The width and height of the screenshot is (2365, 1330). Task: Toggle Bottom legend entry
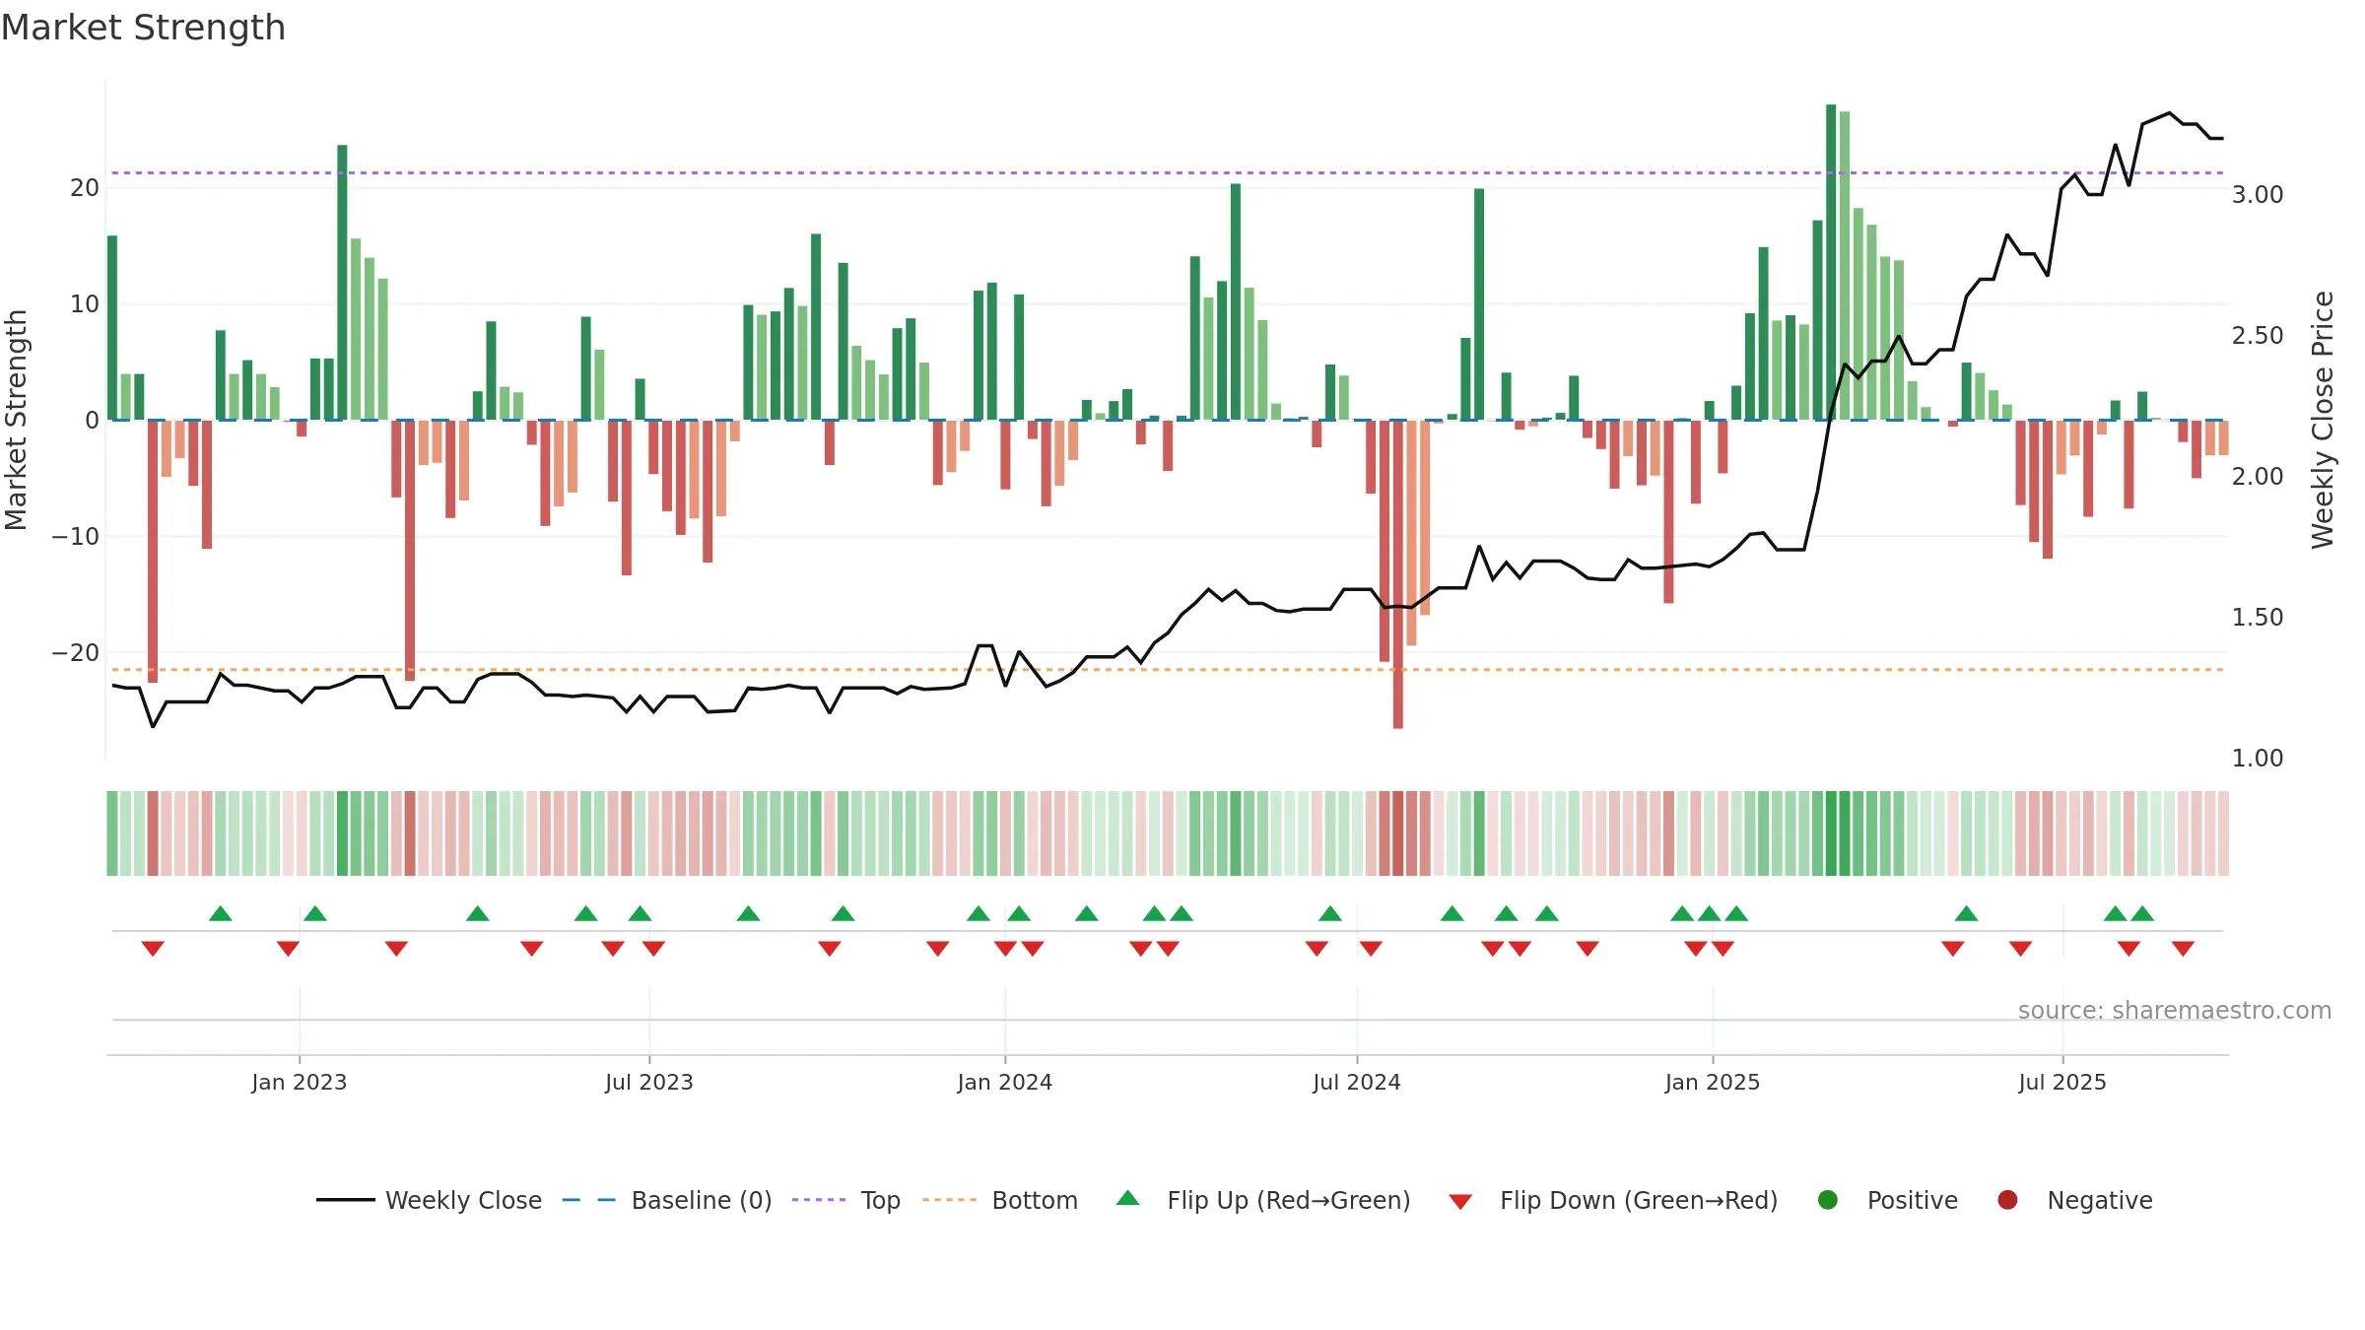click(x=1000, y=1200)
